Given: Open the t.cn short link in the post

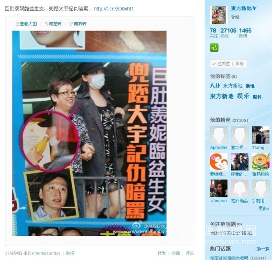Looking at the screenshot, I should click(x=114, y=9).
